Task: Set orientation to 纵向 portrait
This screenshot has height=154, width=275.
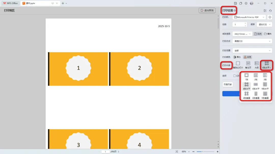Action: (258, 34)
